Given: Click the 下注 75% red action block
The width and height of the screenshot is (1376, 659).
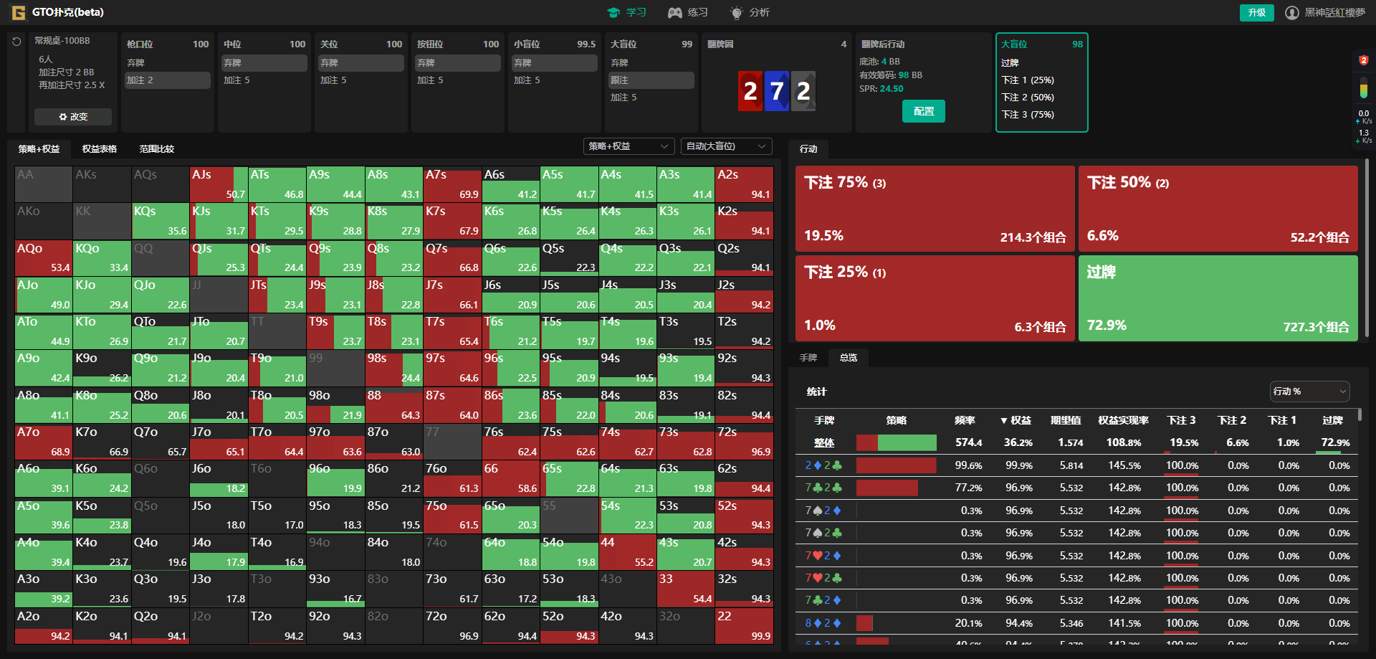Looking at the screenshot, I should [935, 209].
